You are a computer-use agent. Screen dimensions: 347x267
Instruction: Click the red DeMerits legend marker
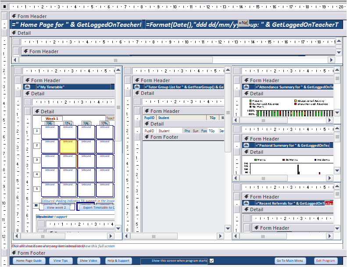tap(284, 160)
